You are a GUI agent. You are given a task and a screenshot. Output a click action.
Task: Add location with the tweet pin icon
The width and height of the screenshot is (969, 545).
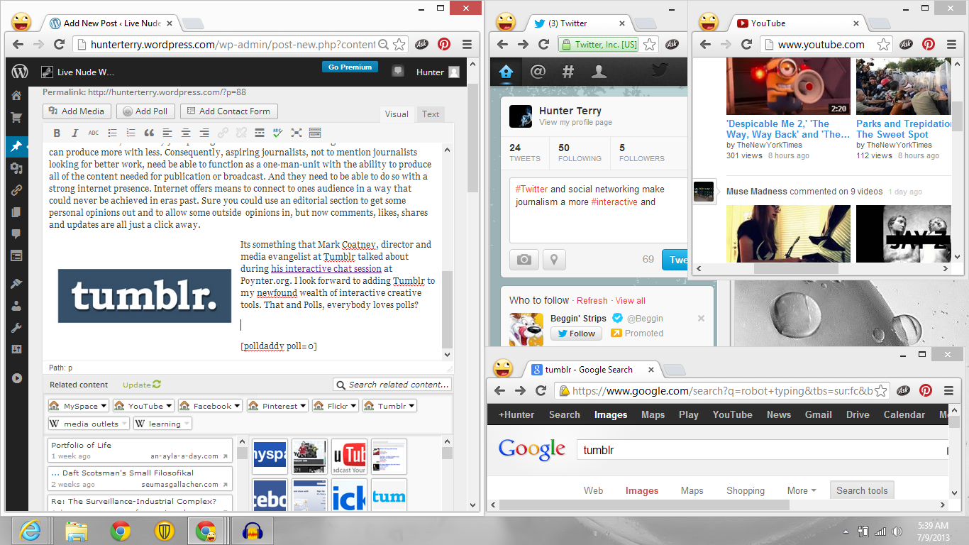[554, 260]
